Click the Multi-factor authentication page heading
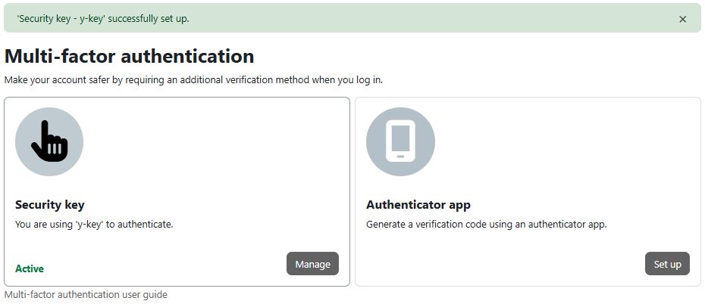This screenshot has height=304, width=705. (129, 56)
